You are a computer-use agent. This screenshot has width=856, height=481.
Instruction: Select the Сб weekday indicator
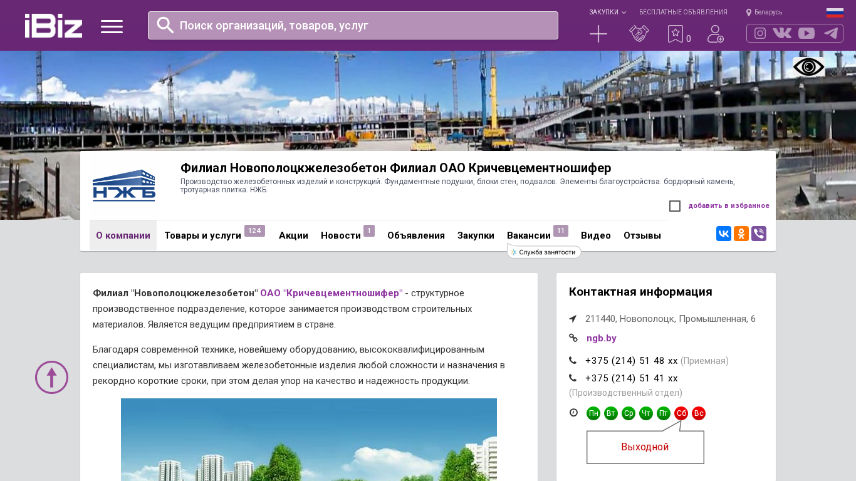coord(681,413)
